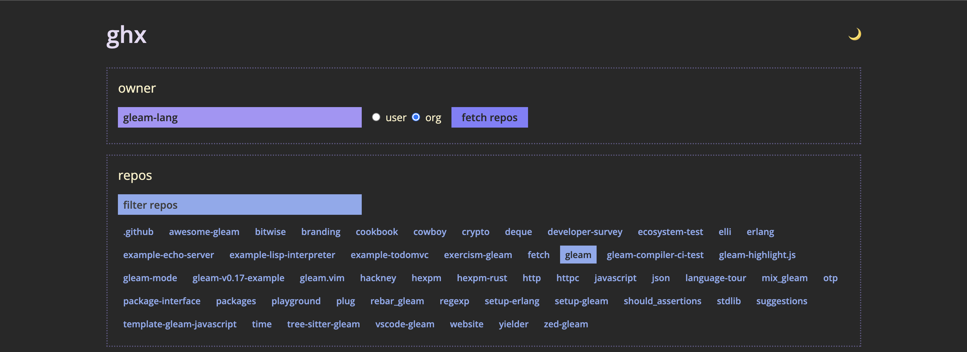Image resolution: width=967 pixels, height=352 pixels.
Task: Select the gleam-highlight.js repo
Action: coord(757,255)
